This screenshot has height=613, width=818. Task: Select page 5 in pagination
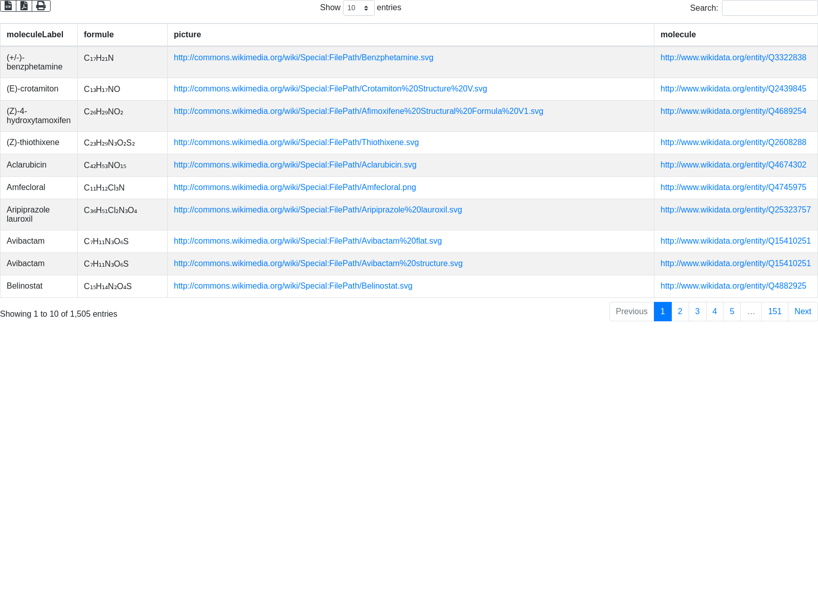(732, 312)
